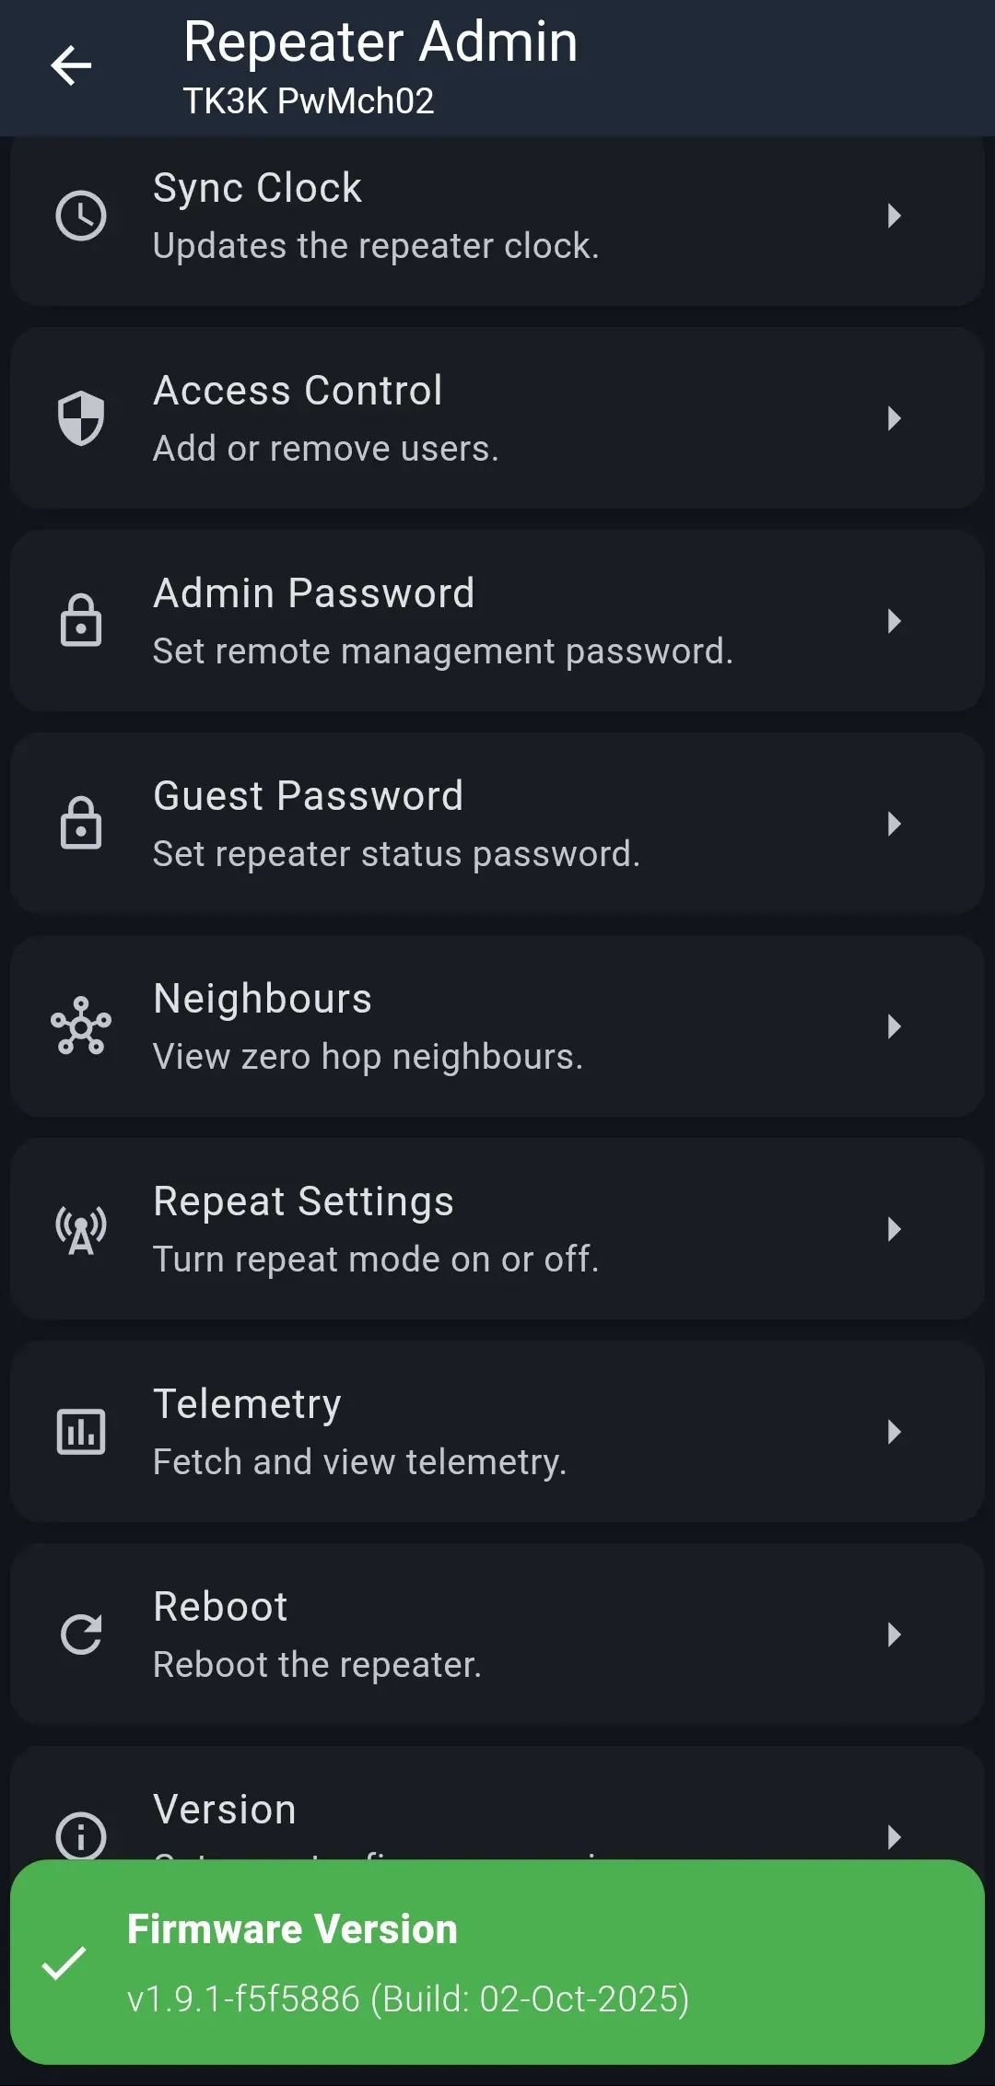Open the Guest Password menu entry
This screenshot has width=995, height=2086.
(x=497, y=824)
